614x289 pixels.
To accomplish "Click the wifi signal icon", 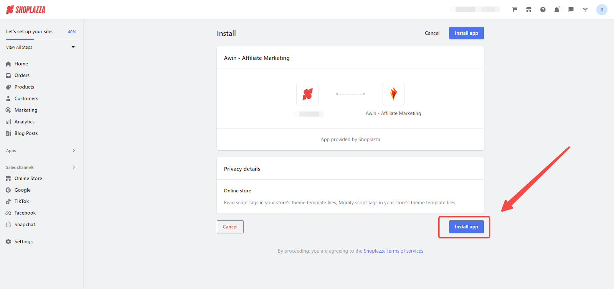I will [585, 10].
